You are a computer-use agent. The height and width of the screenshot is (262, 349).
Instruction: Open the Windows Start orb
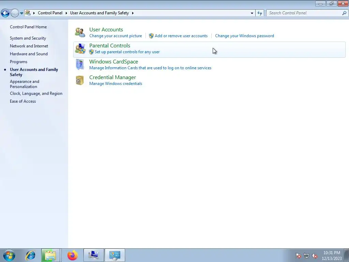pyautogui.click(x=9, y=255)
